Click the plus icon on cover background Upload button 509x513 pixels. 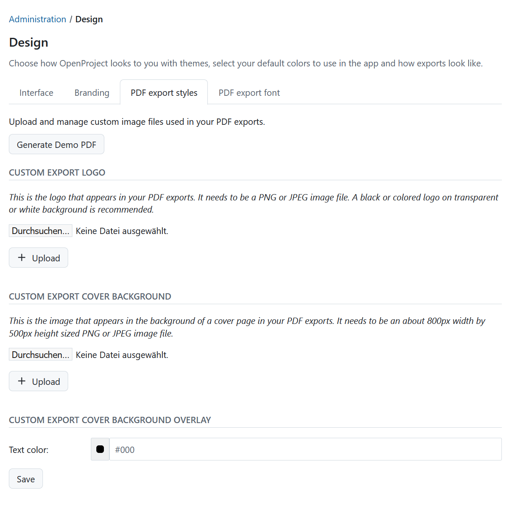(21, 381)
